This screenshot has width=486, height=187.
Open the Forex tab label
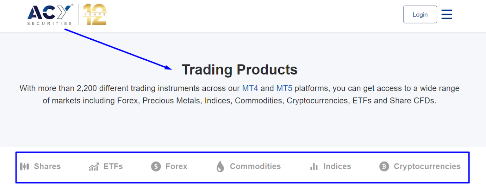(176, 166)
